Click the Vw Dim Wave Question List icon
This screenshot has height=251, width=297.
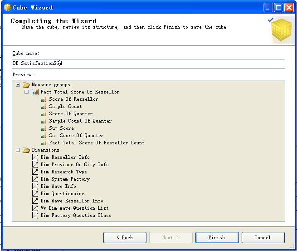coord(35,208)
